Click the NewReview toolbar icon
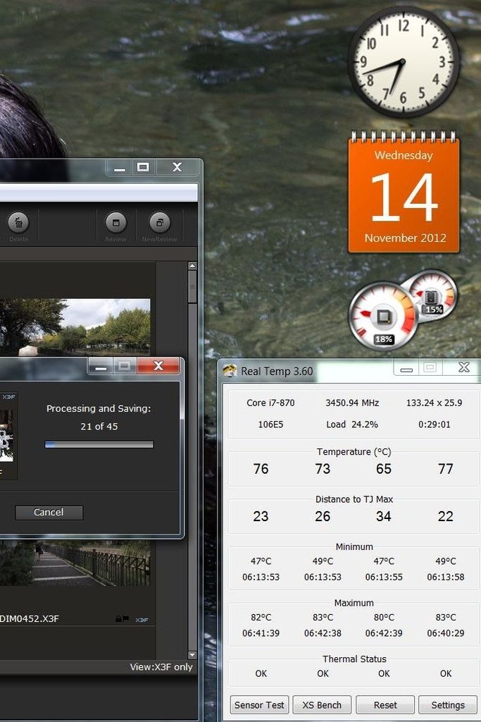This screenshot has height=722, width=481. point(160,224)
